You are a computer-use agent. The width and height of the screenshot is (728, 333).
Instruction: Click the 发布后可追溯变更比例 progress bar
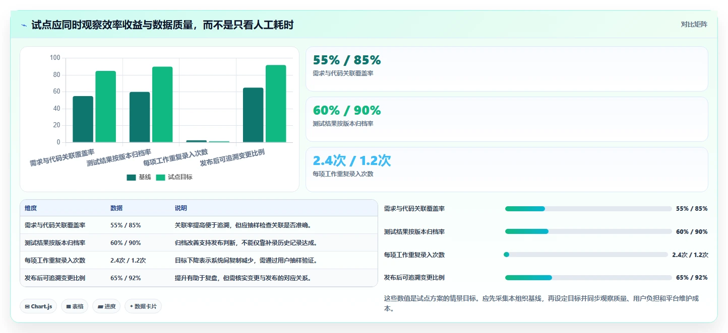(588, 278)
